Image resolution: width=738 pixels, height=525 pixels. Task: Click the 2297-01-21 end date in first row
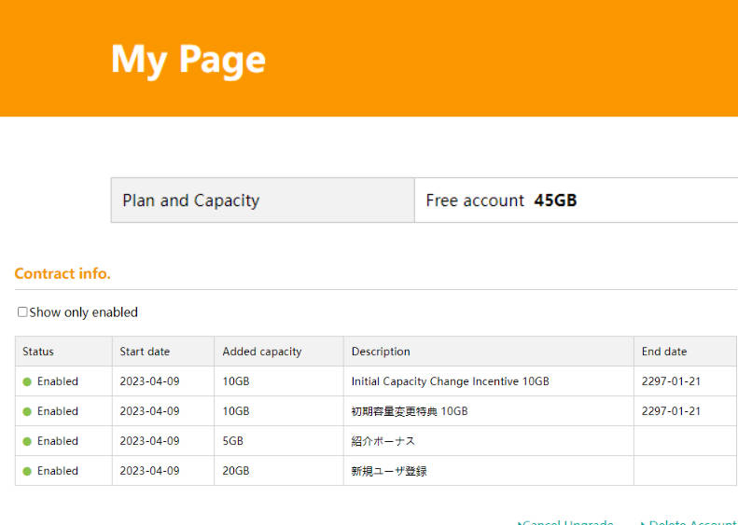671,381
